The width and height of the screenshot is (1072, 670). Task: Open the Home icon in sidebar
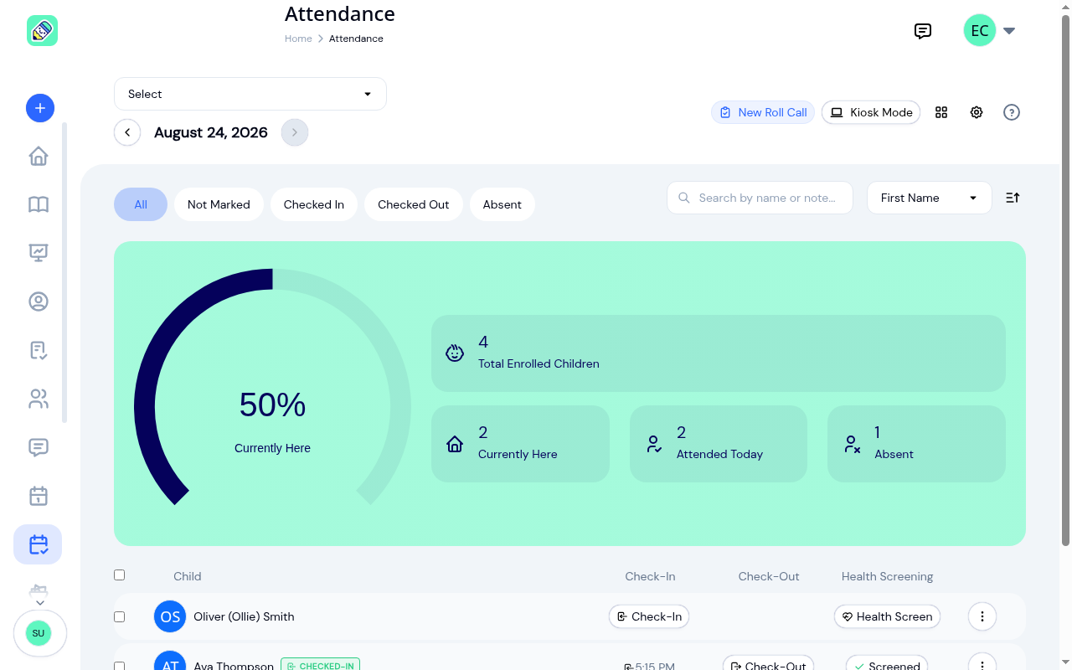[39, 157]
